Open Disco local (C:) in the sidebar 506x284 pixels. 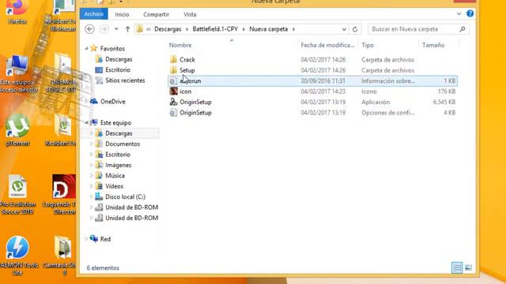125,196
